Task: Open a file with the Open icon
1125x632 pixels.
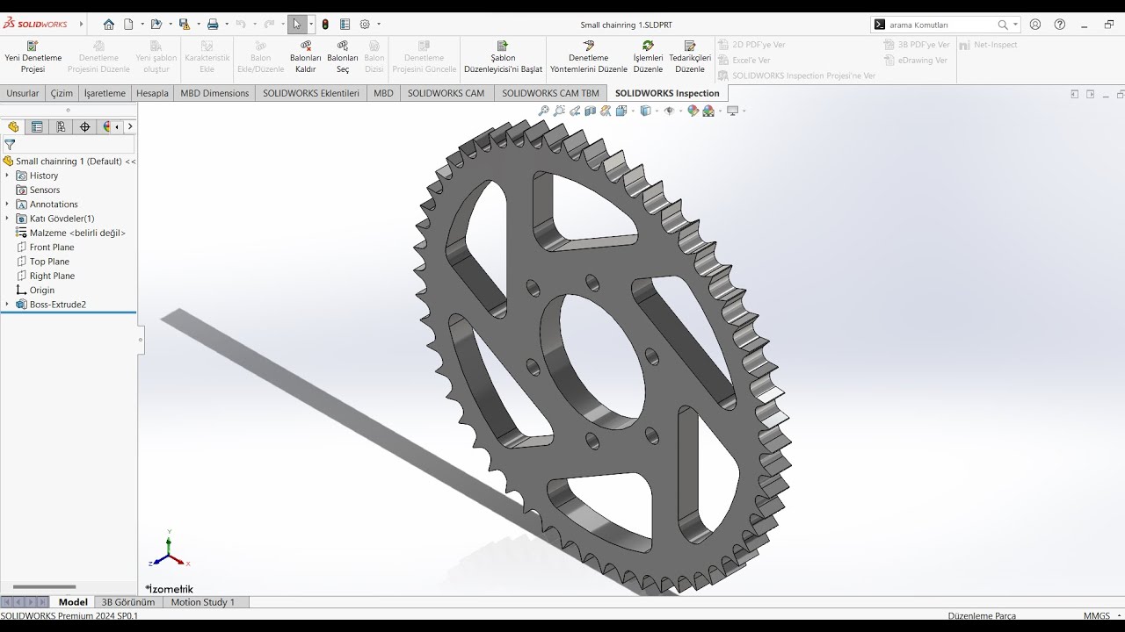Action: 156,25
